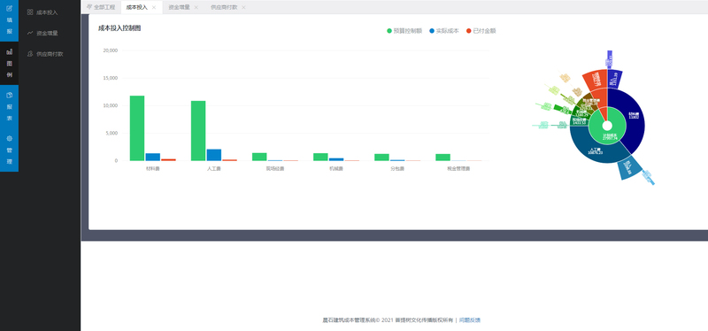
Task: Select the light blue outer sunburst wedge below 人工费
Action: pyautogui.click(x=630, y=167)
